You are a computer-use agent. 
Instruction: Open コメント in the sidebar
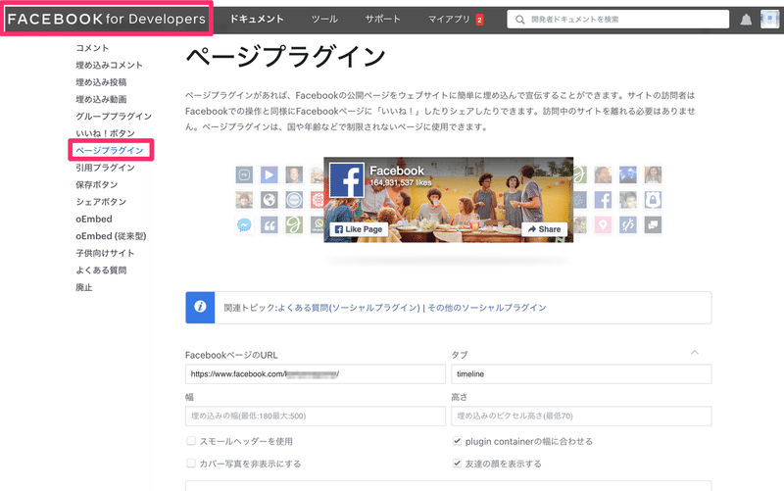(92, 48)
